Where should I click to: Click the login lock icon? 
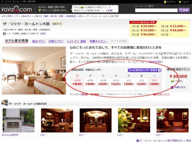pos(165,2)
